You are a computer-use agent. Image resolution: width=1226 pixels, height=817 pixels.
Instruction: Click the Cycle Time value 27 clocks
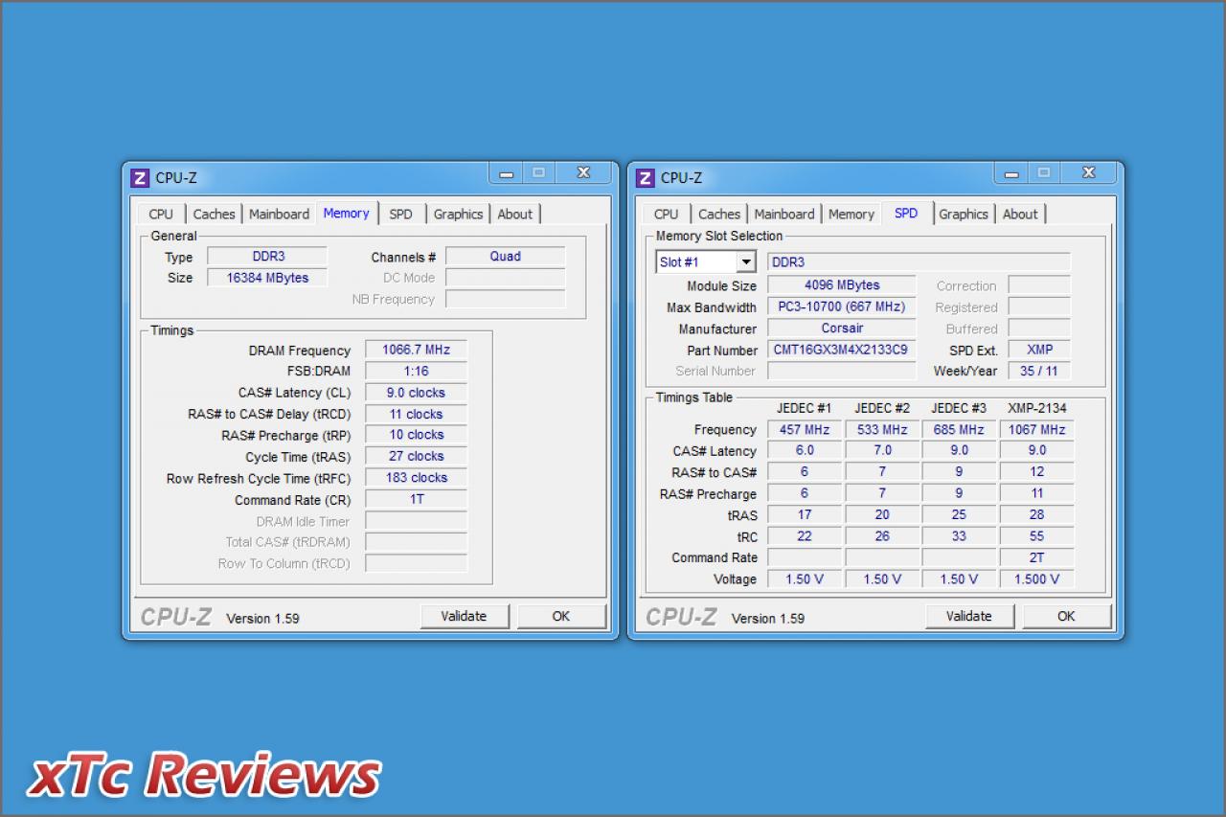tap(416, 457)
